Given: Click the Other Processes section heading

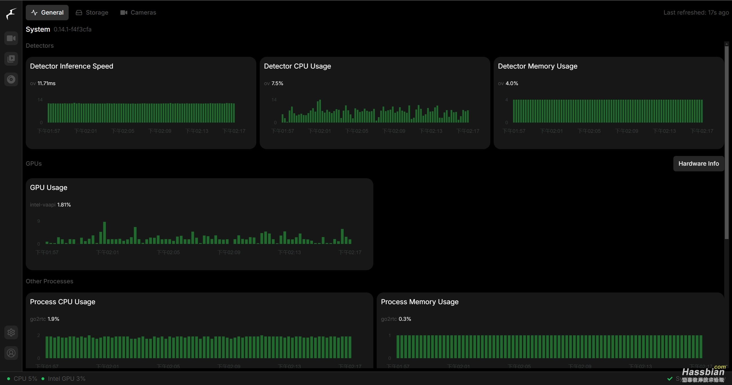Looking at the screenshot, I should [49, 281].
